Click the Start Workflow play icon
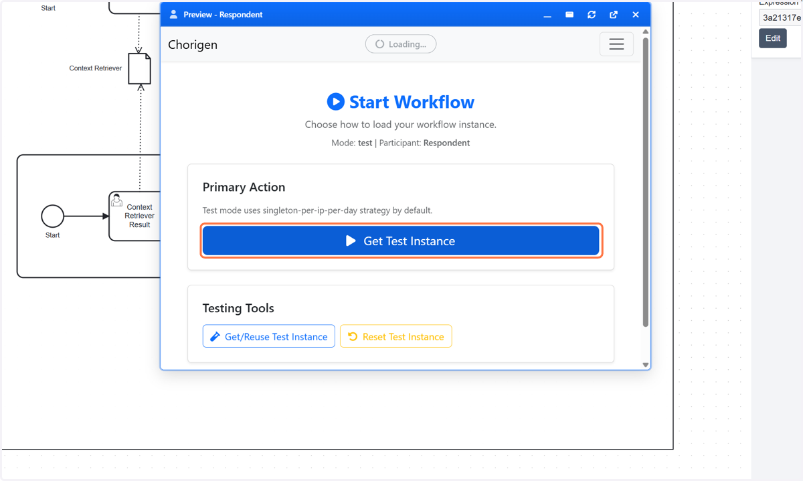 [x=336, y=101]
